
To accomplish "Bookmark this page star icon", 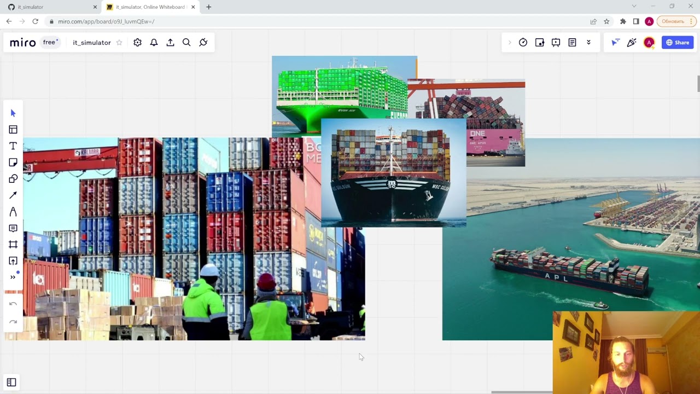I will [606, 21].
